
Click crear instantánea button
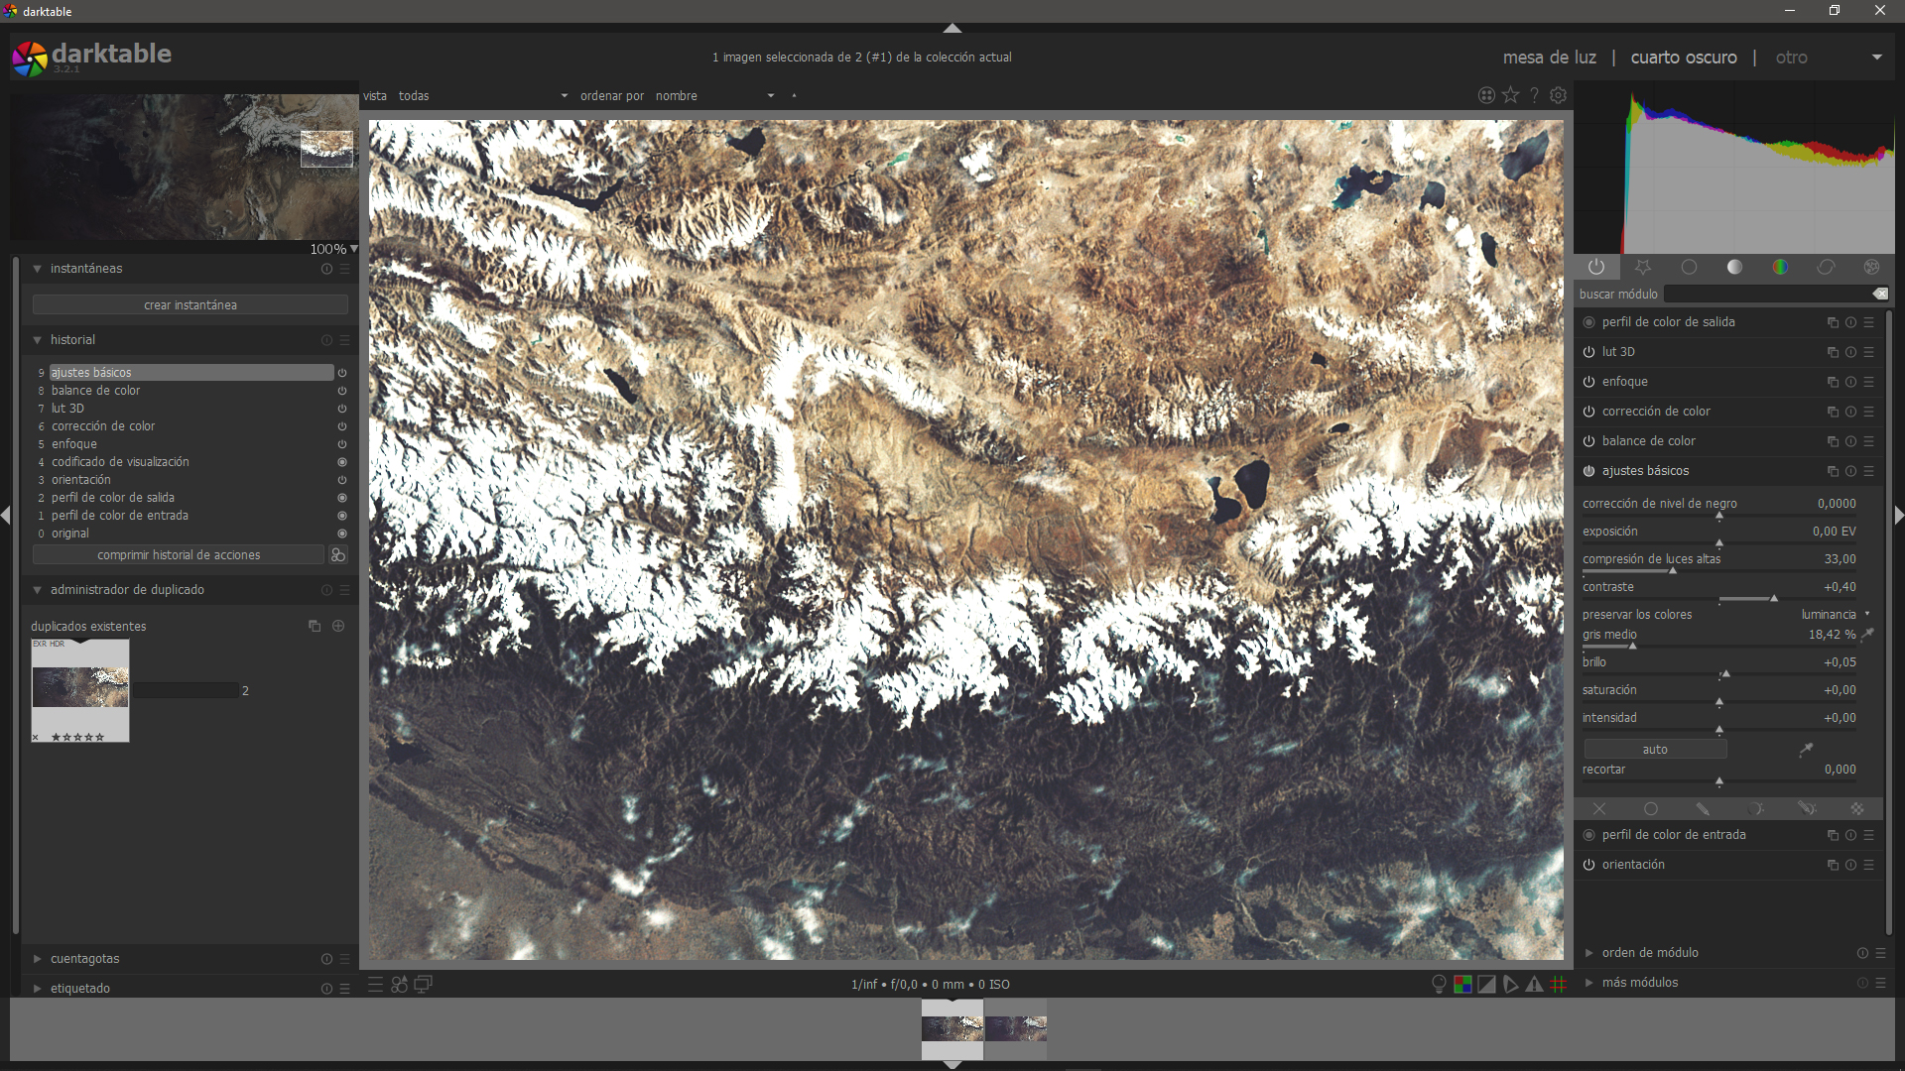point(190,305)
